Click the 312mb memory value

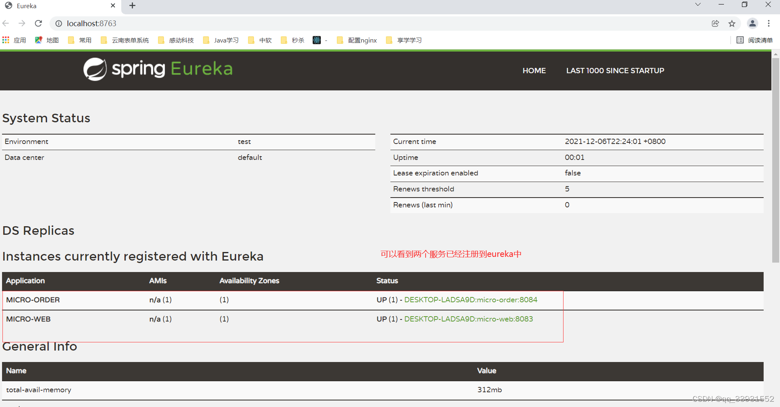[x=489, y=390]
